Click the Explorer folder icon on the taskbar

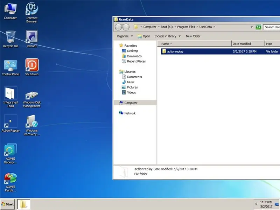click(23, 204)
